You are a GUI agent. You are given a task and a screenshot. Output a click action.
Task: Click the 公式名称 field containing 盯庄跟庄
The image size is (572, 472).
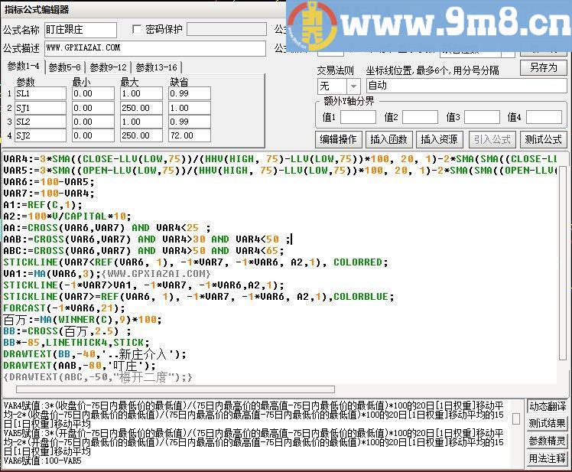(80, 30)
